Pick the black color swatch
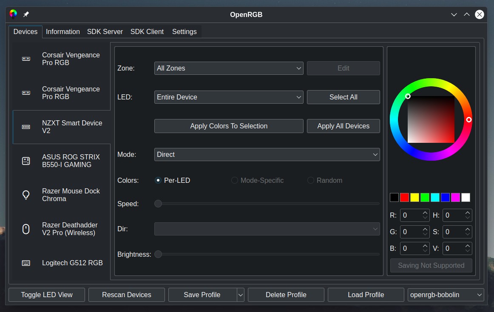 pos(394,197)
